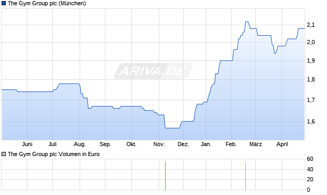
Task: Click the chart title 'The Gym Group plc (München)'
Action: tap(47, 3)
